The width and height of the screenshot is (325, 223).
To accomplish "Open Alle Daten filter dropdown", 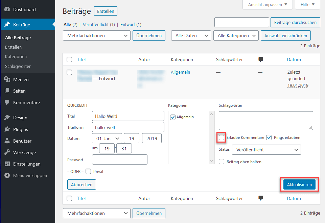I will click(191, 35).
